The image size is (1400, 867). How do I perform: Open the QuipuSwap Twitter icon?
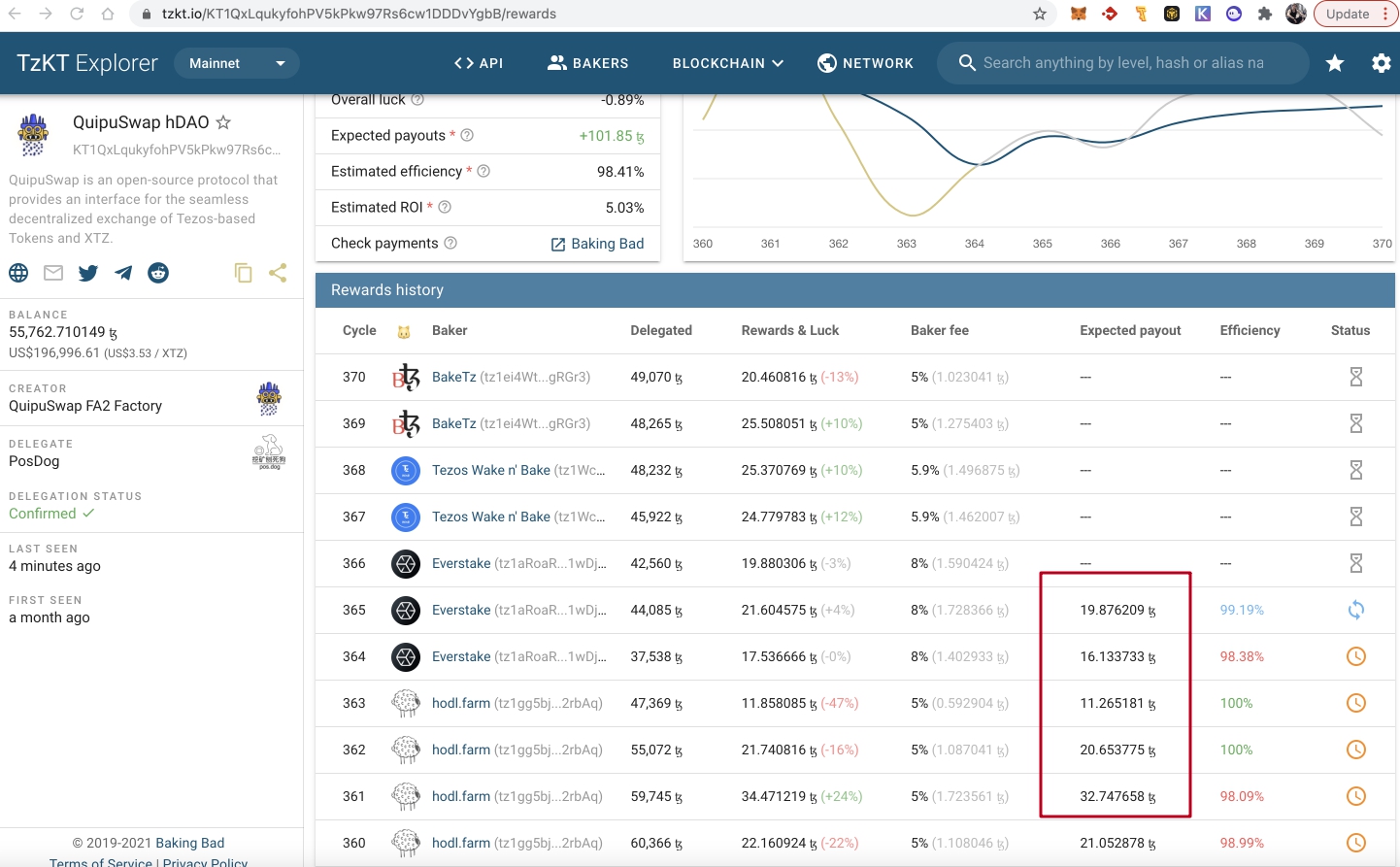88,273
